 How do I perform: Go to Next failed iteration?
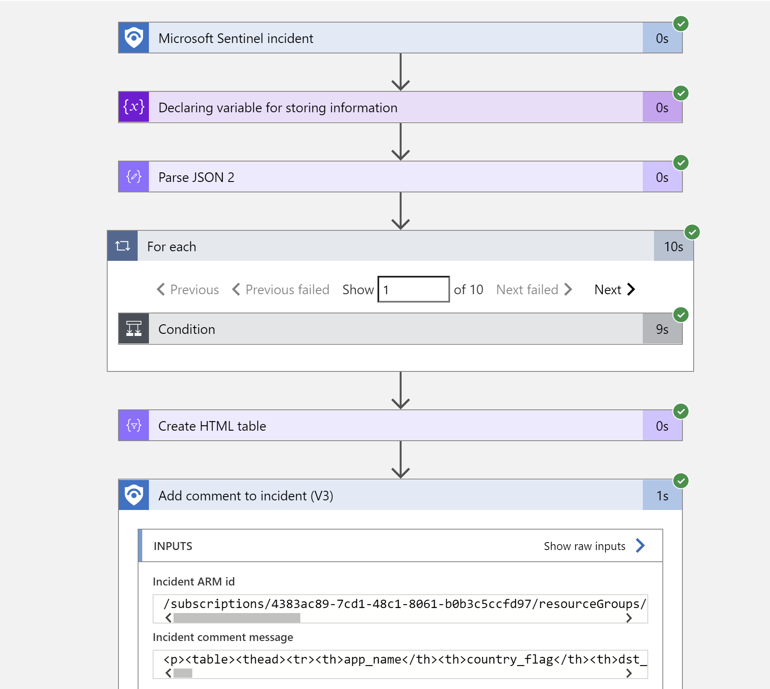pos(534,289)
